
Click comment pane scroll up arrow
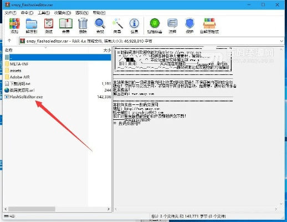click(281, 49)
